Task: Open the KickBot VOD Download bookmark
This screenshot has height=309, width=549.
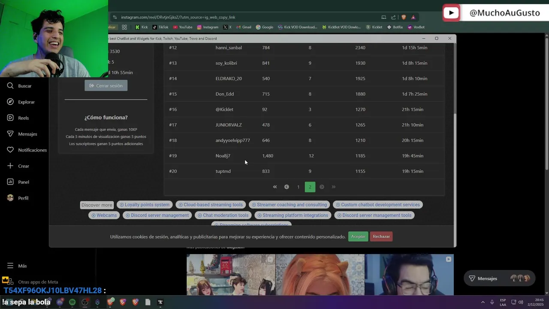Action: tap(341, 27)
